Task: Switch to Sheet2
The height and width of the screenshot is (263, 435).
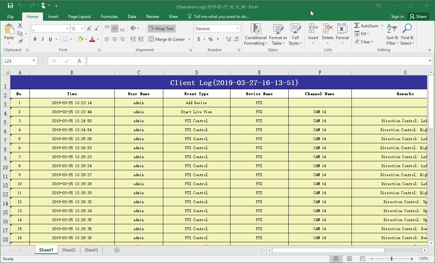Action: (x=69, y=250)
